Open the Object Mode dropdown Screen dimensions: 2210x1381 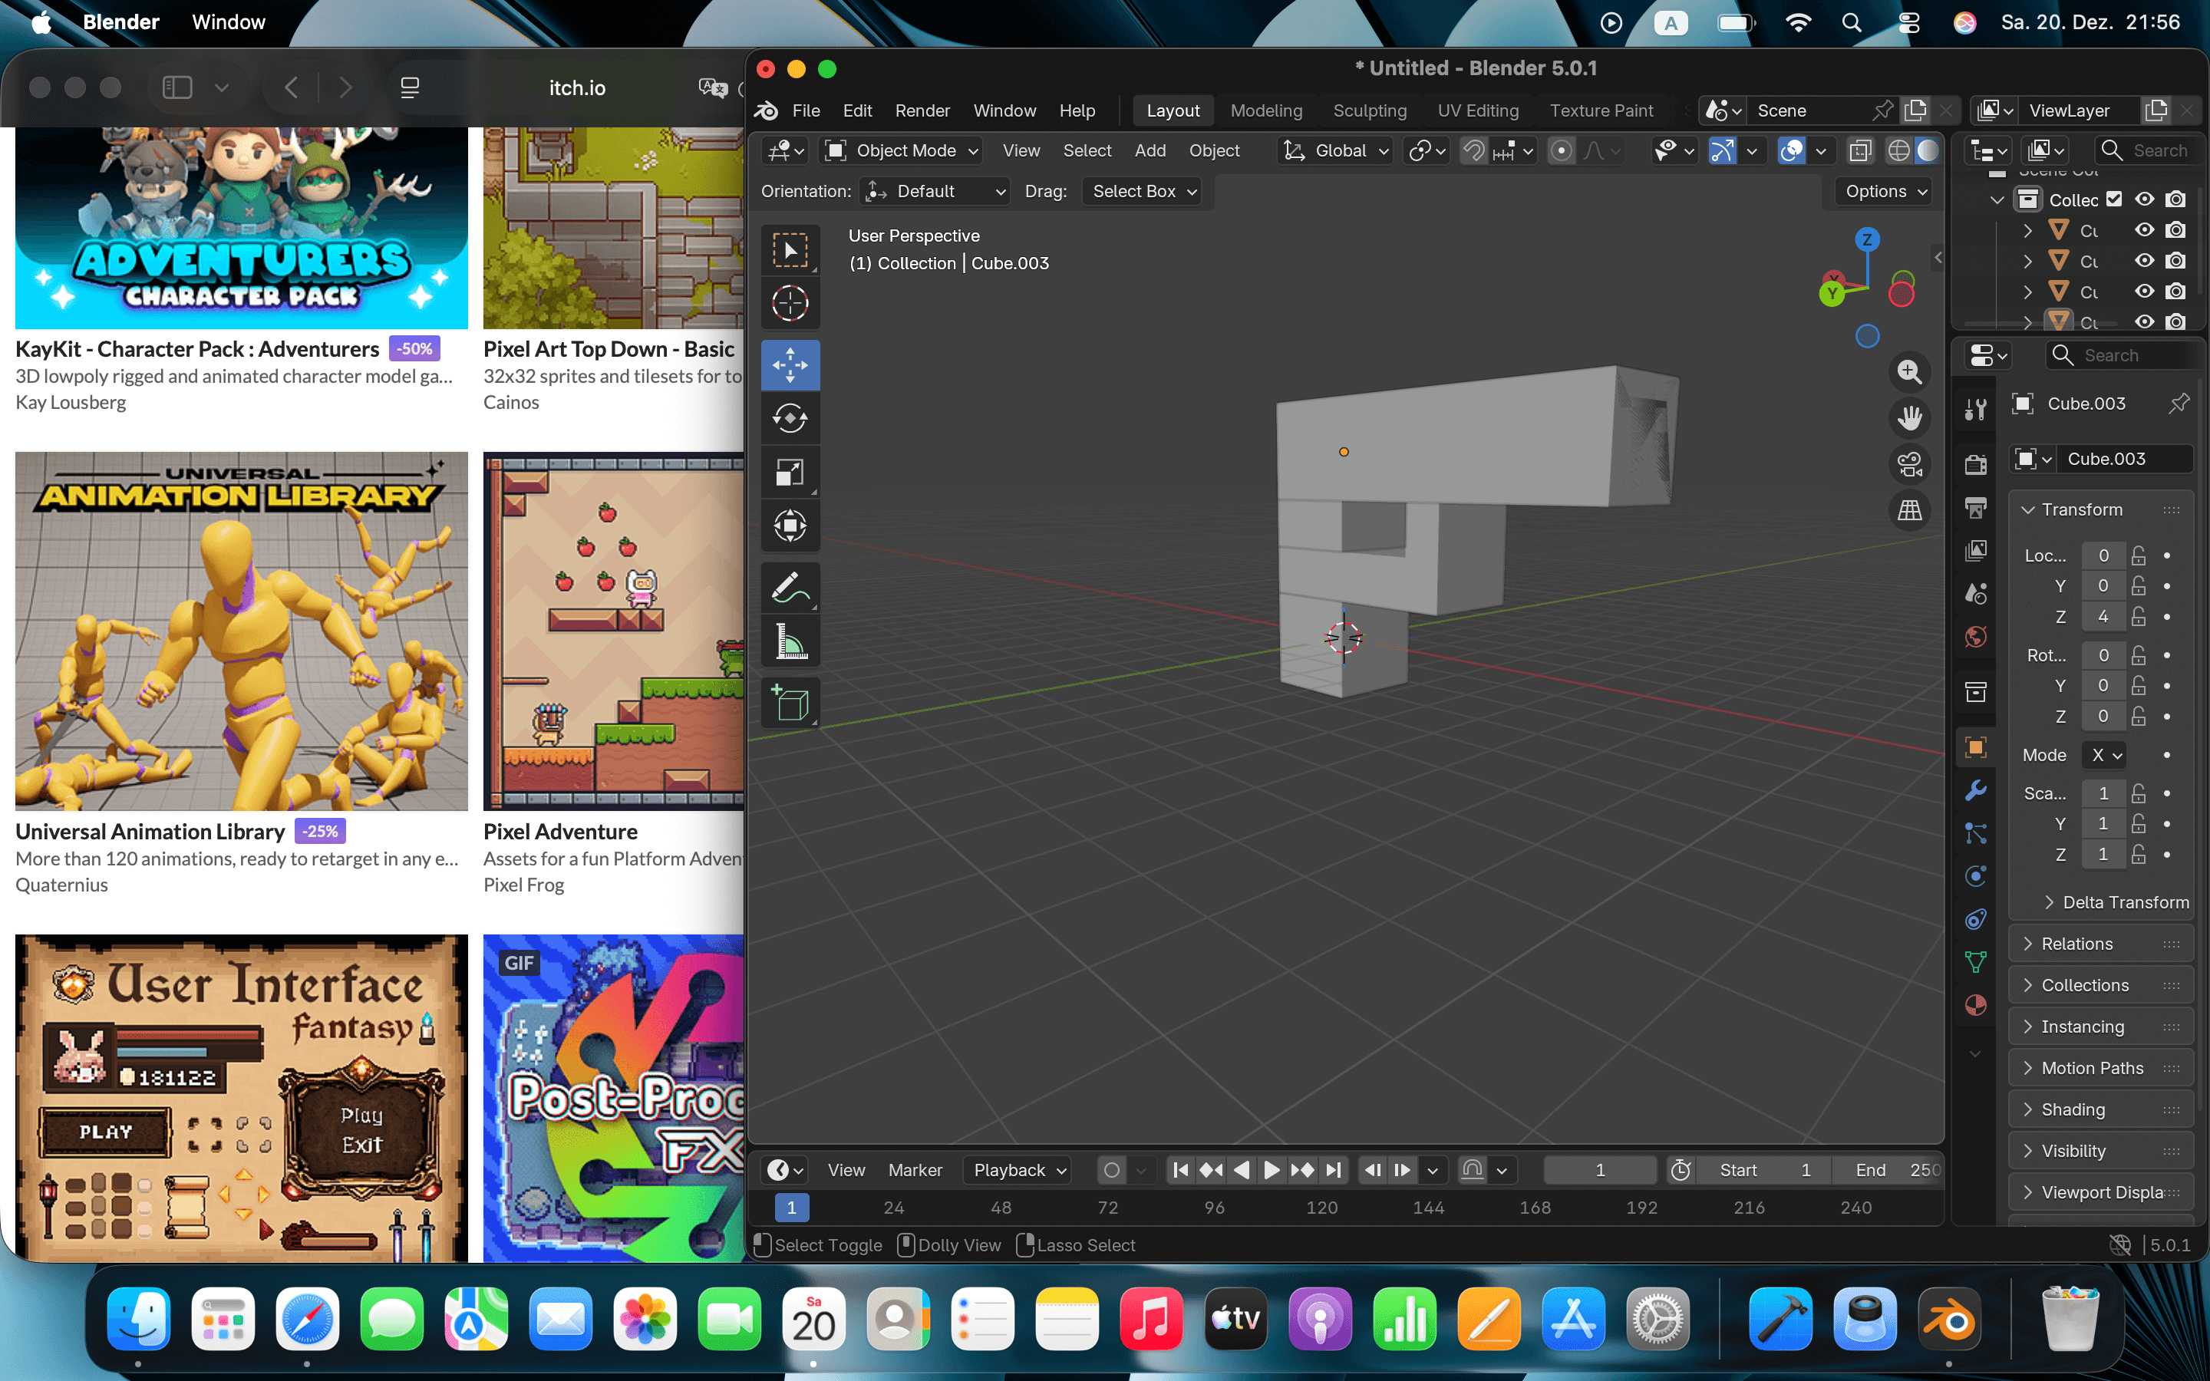coord(902,150)
